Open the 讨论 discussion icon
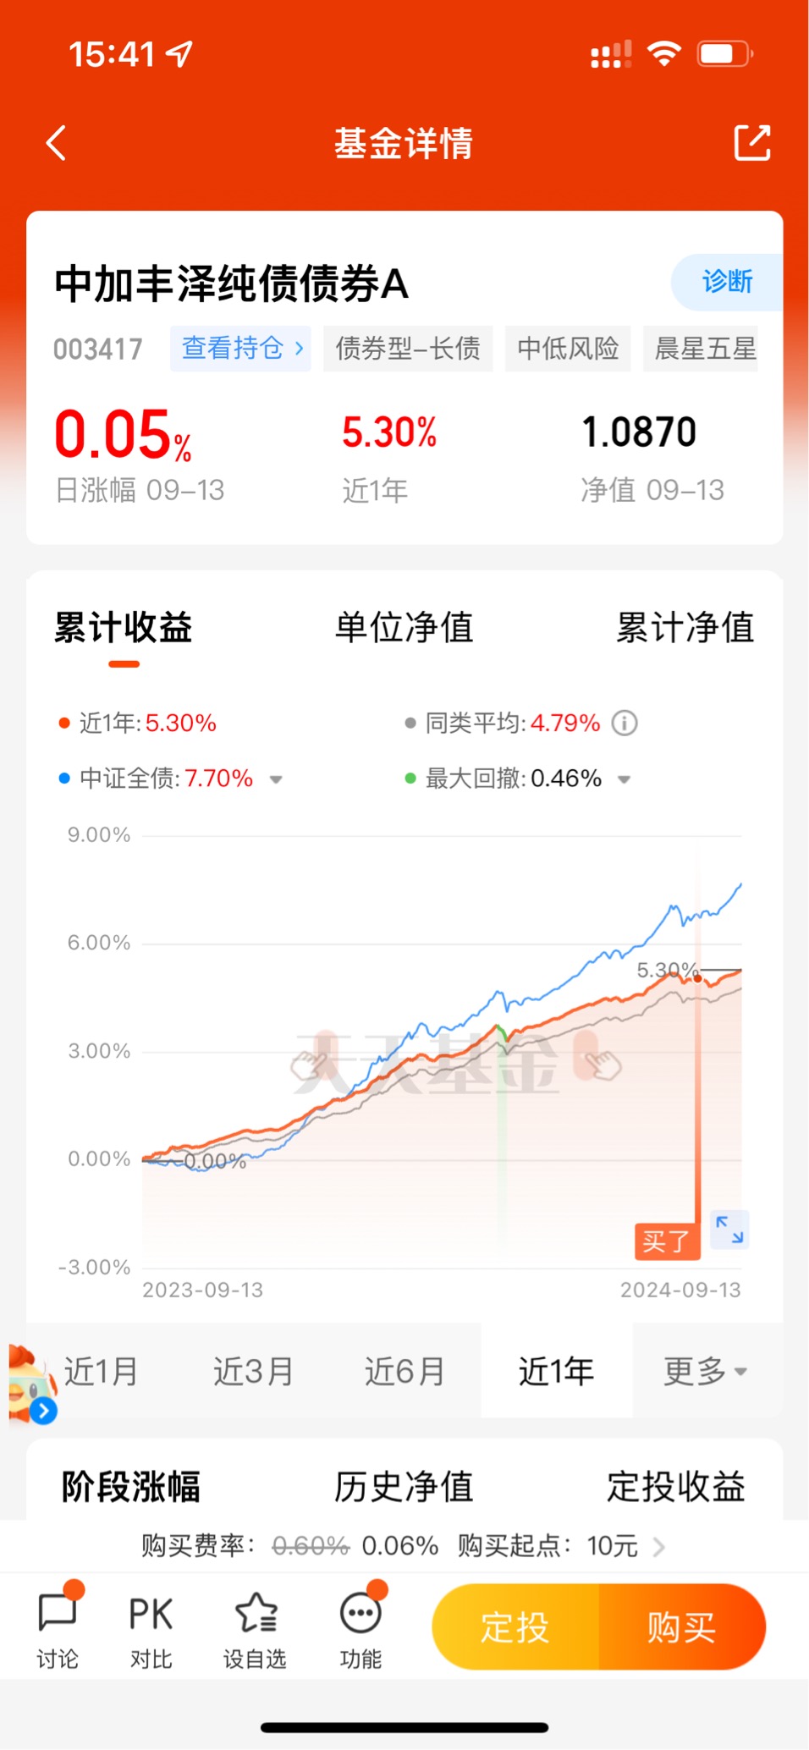Screen dimensions: 809x1750 (x=58, y=1626)
